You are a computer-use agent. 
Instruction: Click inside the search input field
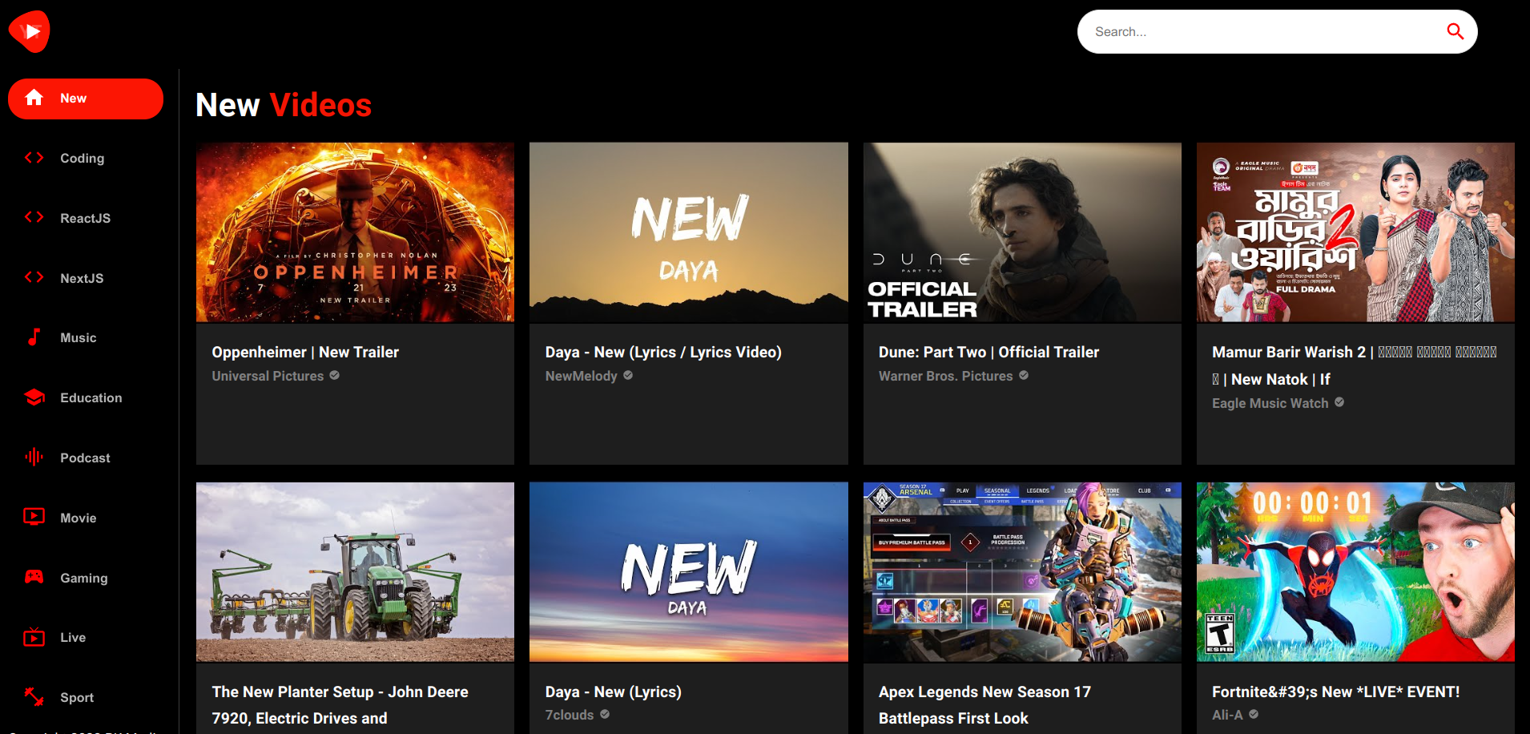[x=1250, y=31]
